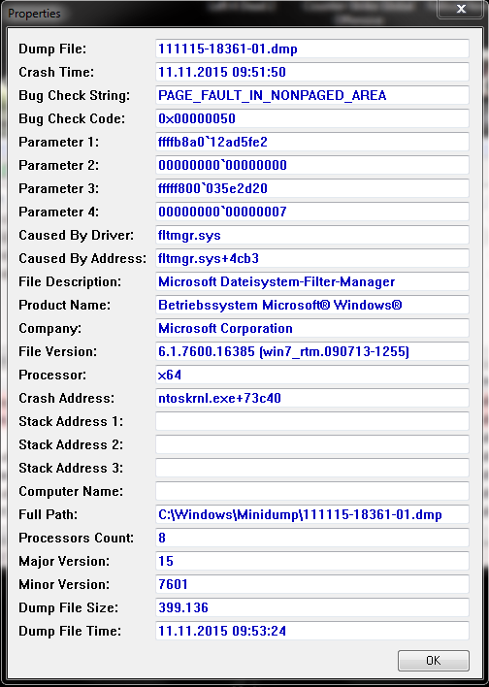489x687 pixels.
Task: Select Parameter 3 value ffff800`035e2d20
Action: tap(312, 188)
